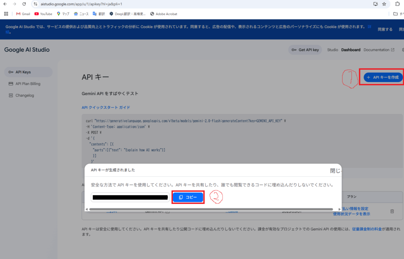Click the curl command line in code block
The height and width of the screenshot is (259, 404).
[x=186, y=121]
